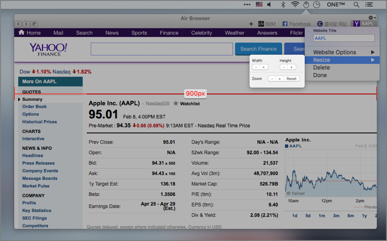This screenshot has height=241, width=387.
Task: Click the Search Finance button
Action: pyautogui.click(x=258, y=49)
